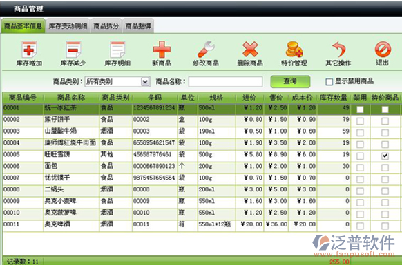
Task: Click the 商品名称 text input field
Action: tap(225, 82)
